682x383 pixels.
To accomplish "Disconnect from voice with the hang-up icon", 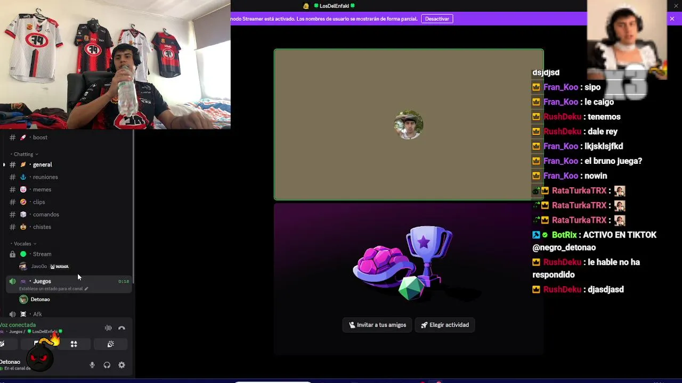I will pyautogui.click(x=121, y=328).
